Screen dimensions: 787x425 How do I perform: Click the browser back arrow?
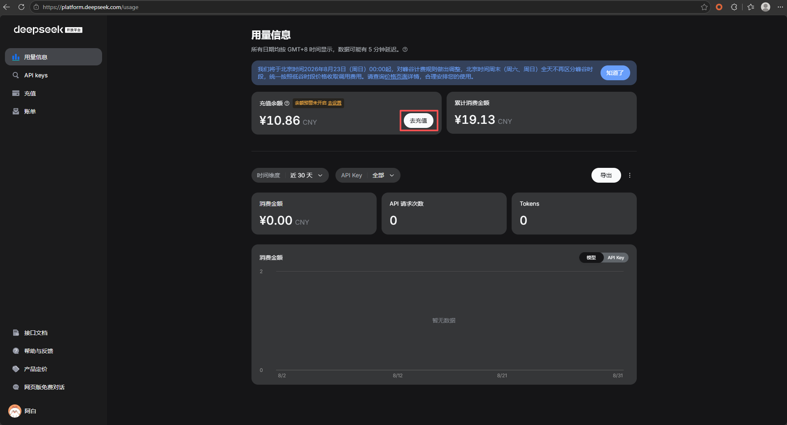pos(7,7)
